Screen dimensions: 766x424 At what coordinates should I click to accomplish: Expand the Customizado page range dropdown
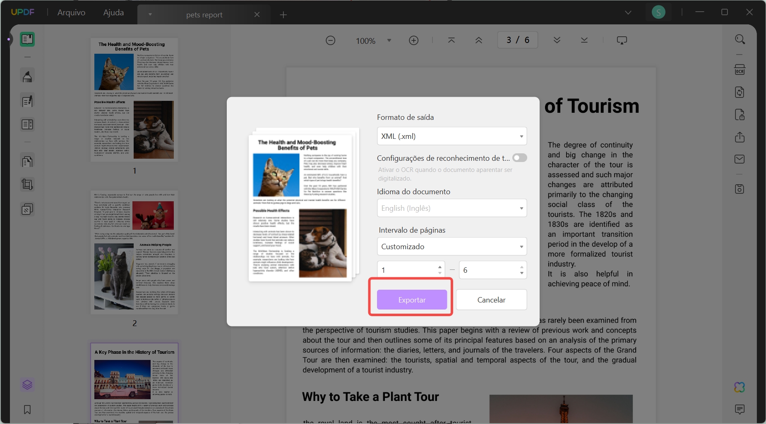(452, 246)
